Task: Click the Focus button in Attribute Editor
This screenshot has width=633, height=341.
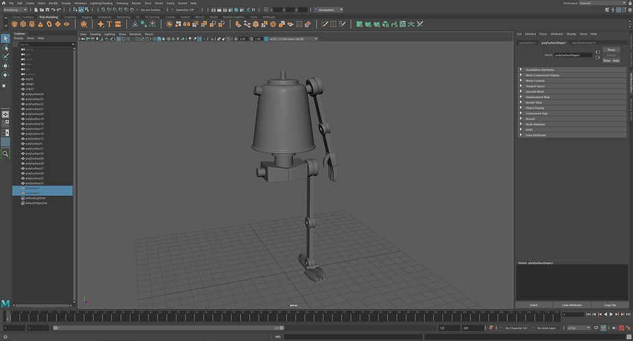Action: (611, 50)
